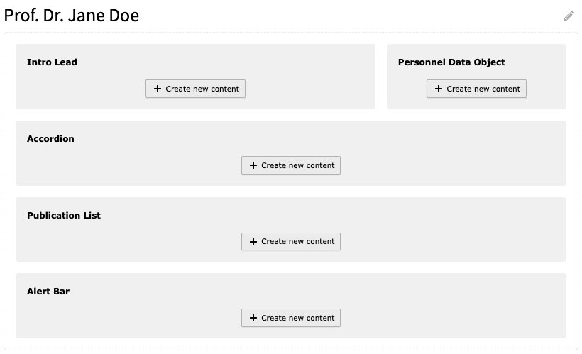Click the plus icon under Personnel Data Object

(438, 89)
